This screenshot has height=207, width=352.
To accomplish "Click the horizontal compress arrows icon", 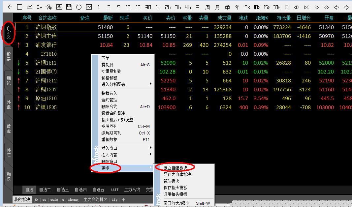I will (x=306, y=7).
